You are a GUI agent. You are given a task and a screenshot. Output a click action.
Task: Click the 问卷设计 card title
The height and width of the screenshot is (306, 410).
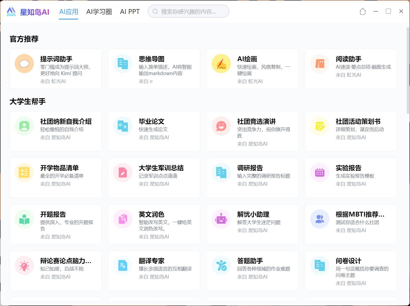tap(348, 261)
